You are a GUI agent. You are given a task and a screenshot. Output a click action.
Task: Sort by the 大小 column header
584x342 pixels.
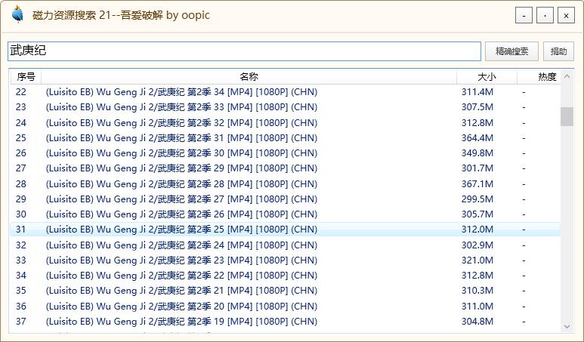(487, 77)
